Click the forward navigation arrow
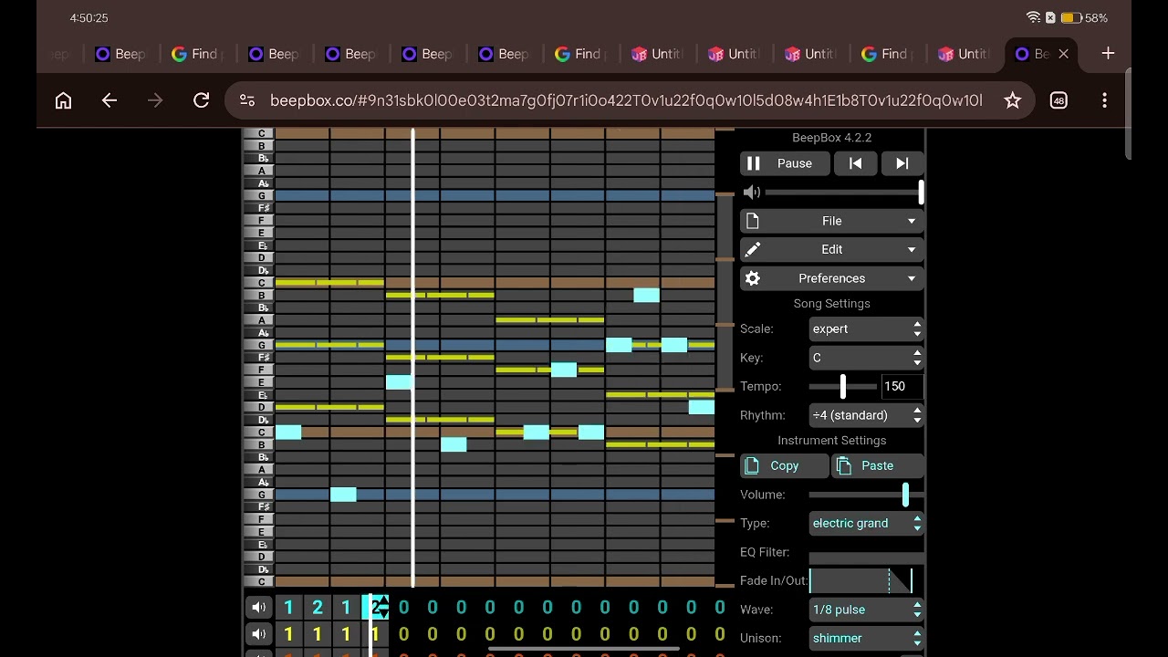1168x657 pixels. 155,100
